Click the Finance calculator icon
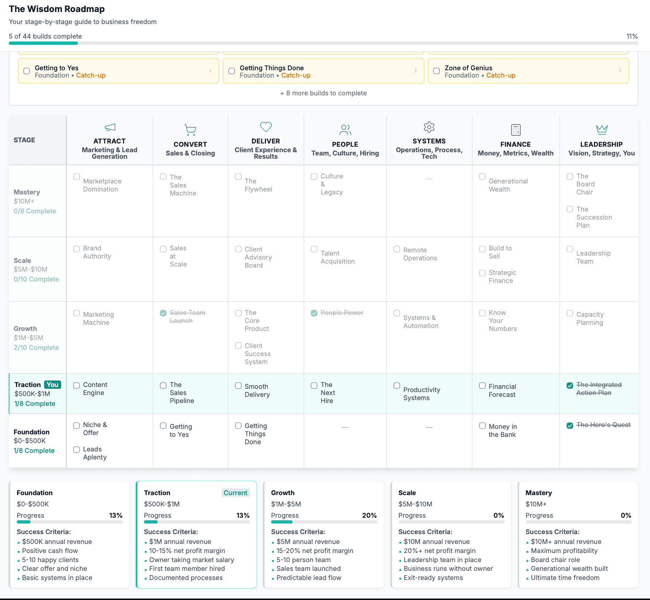 (516, 129)
